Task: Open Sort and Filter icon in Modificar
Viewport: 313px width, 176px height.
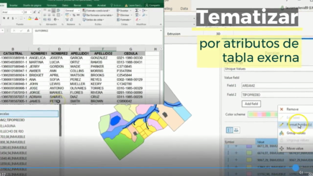Action: [144, 10]
